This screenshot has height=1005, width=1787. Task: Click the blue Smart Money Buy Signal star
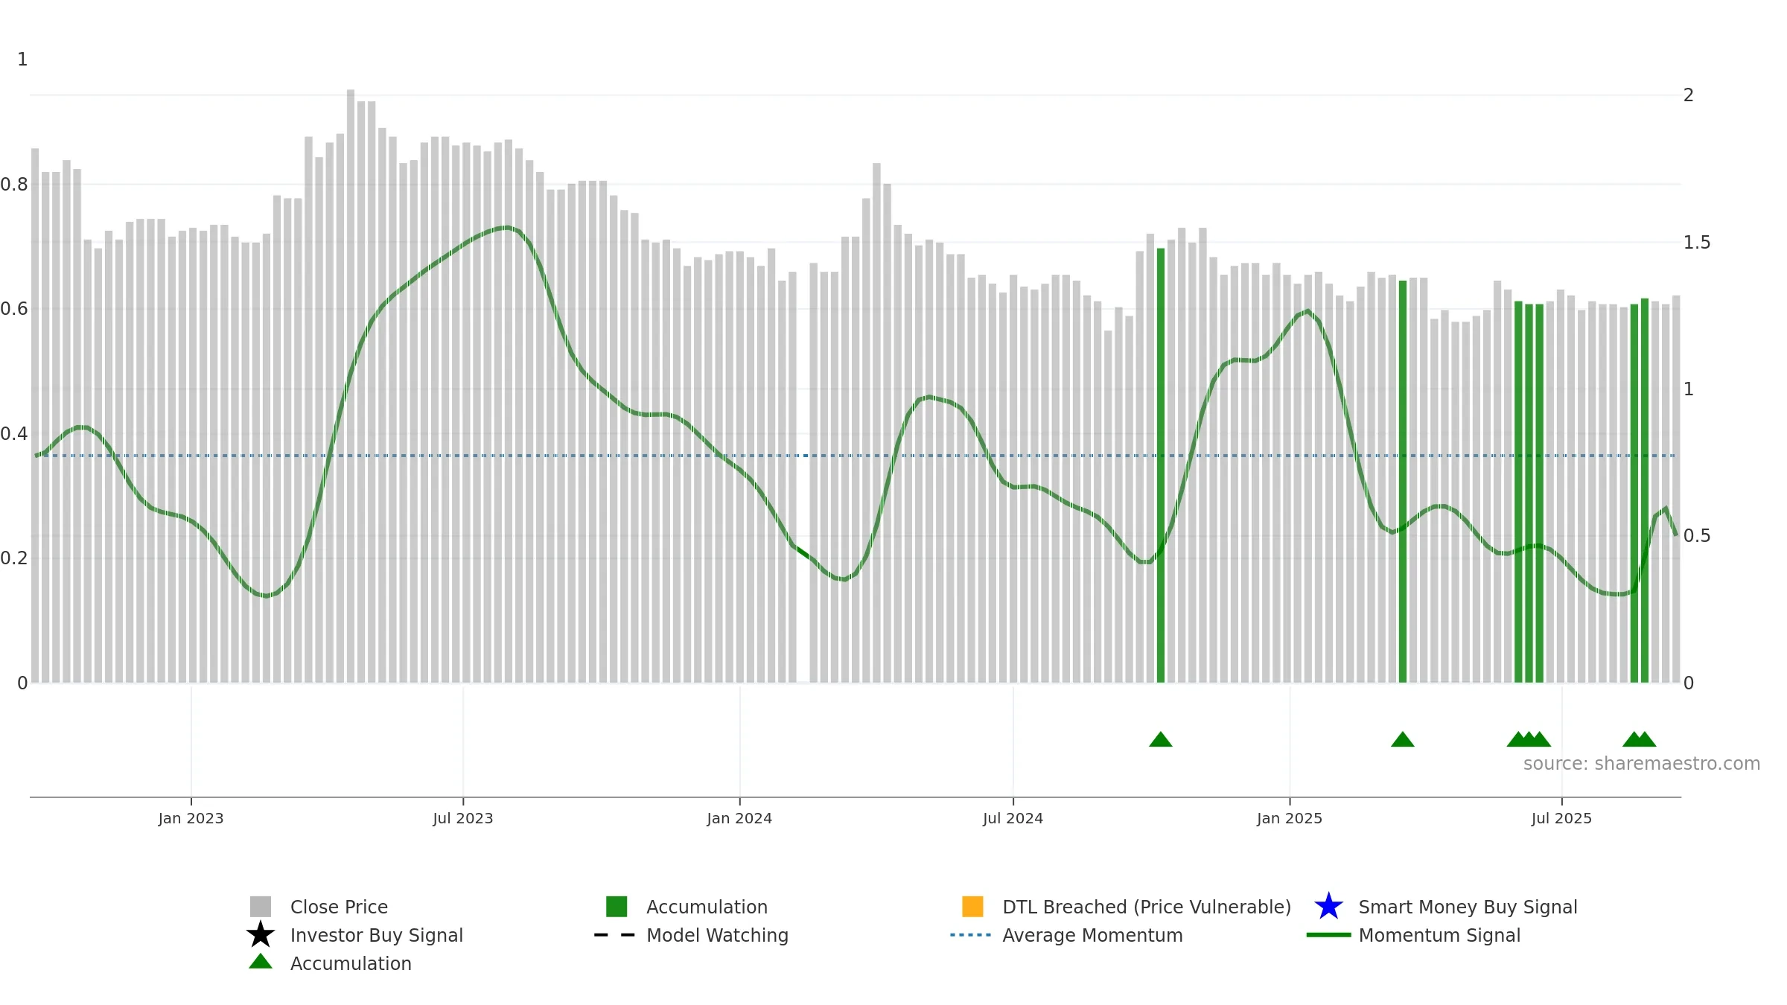[x=1328, y=907]
